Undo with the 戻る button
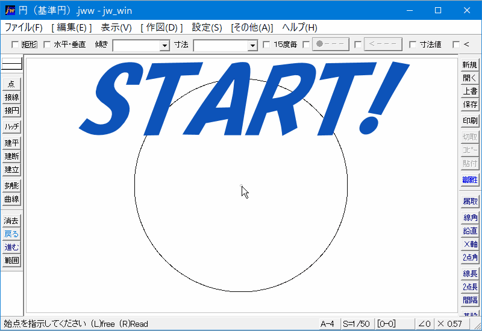482x331 pixels. click(x=11, y=234)
